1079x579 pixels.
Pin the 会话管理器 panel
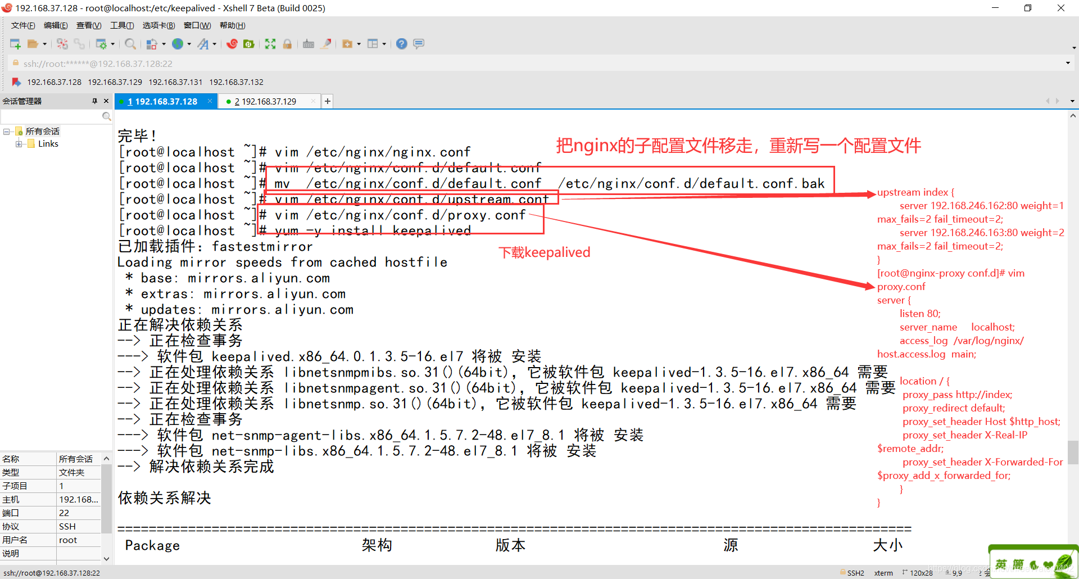coord(94,101)
